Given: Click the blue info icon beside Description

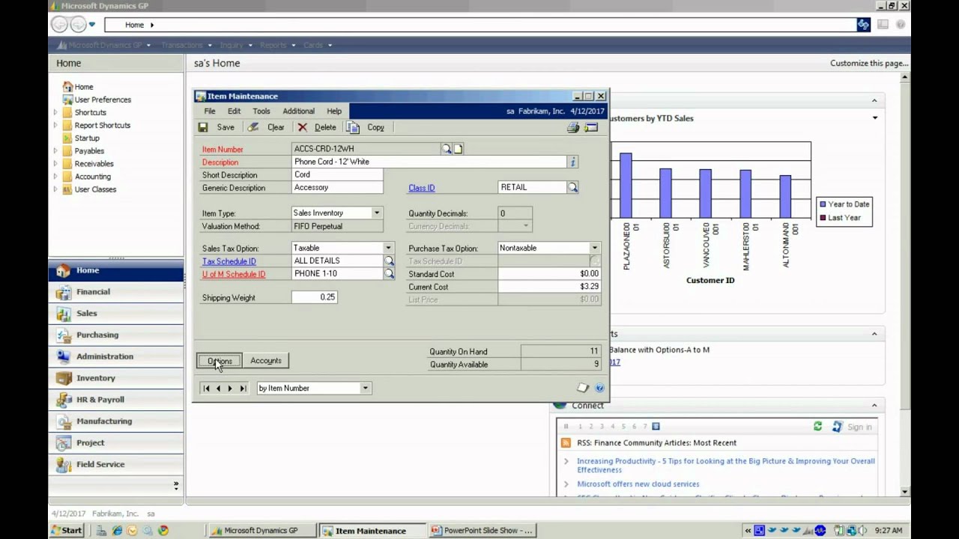Looking at the screenshot, I should tap(572, 162).
